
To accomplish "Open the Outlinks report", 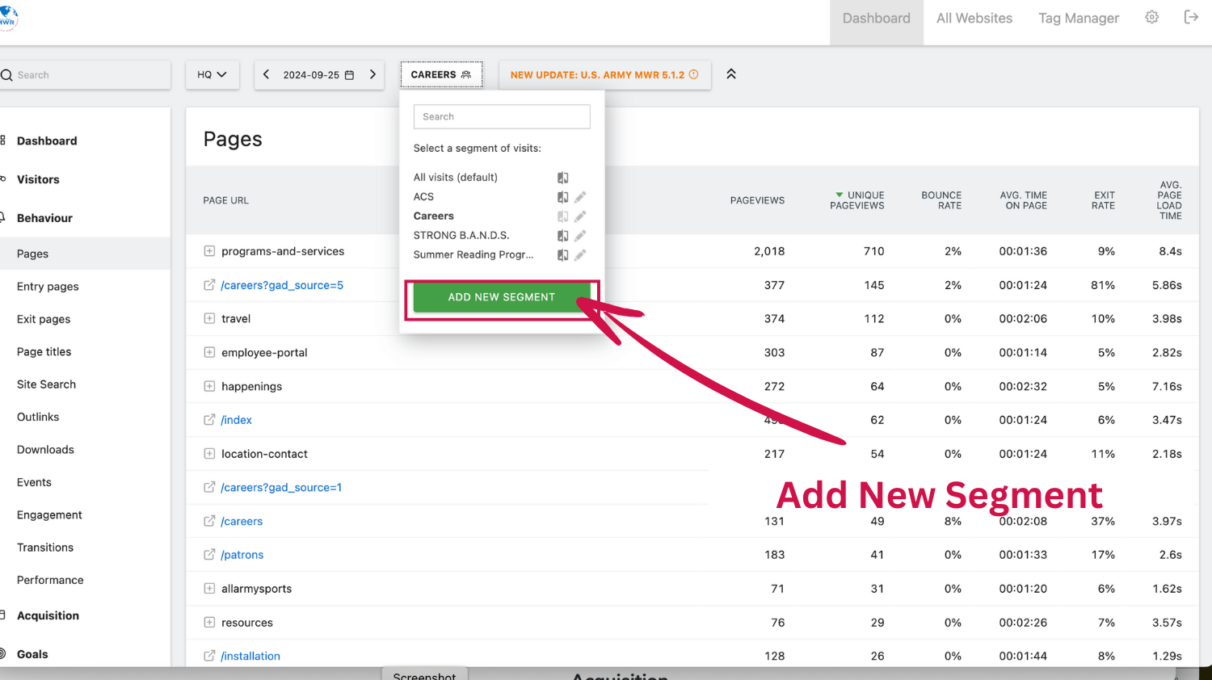I will click(x=38, y=417).
